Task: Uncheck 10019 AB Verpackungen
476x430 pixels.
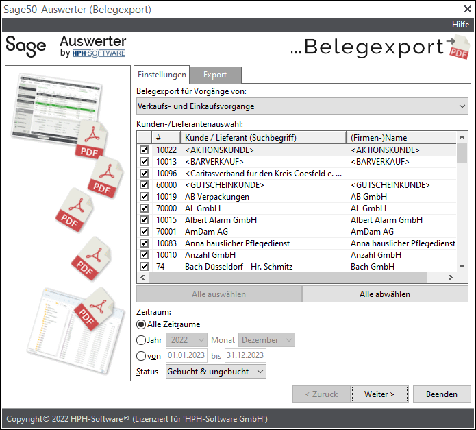Action: click(x=144, y=197)
